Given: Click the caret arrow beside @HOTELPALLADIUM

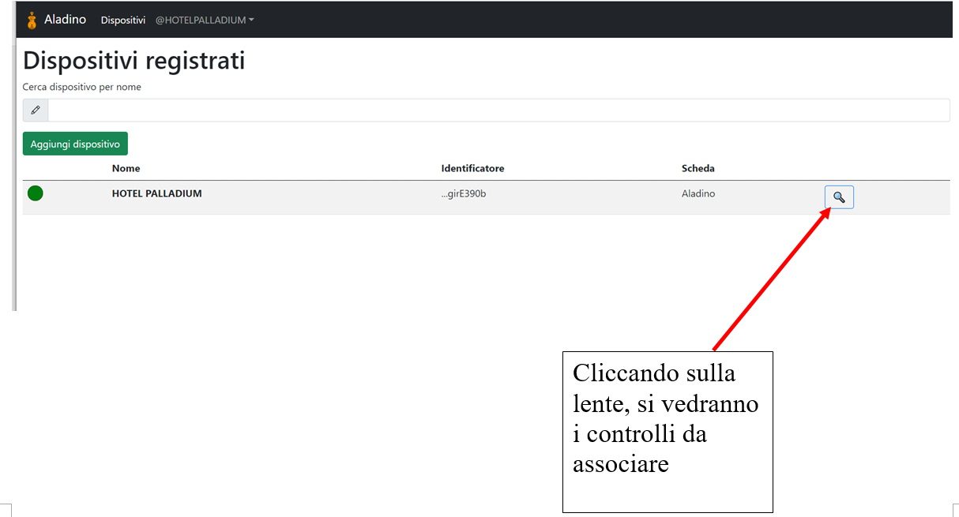Looking at the screenshot, I should pyautogui.click(x=251, y=21).
